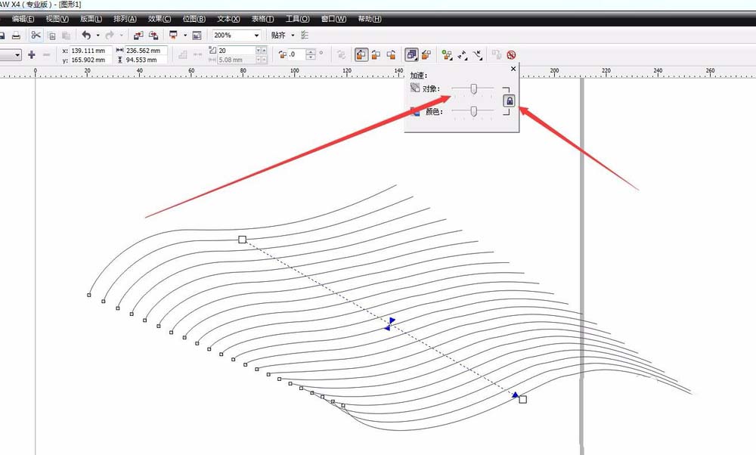
Task: Open the 200% zoom level dropdown
Action: tap(256, 36)
